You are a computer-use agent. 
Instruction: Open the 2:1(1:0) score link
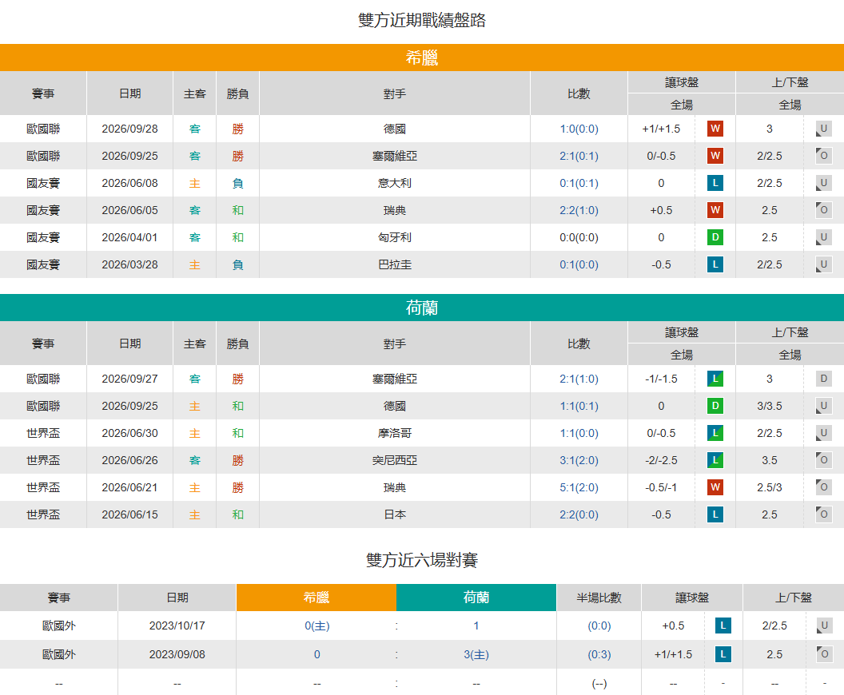point(579,379)
